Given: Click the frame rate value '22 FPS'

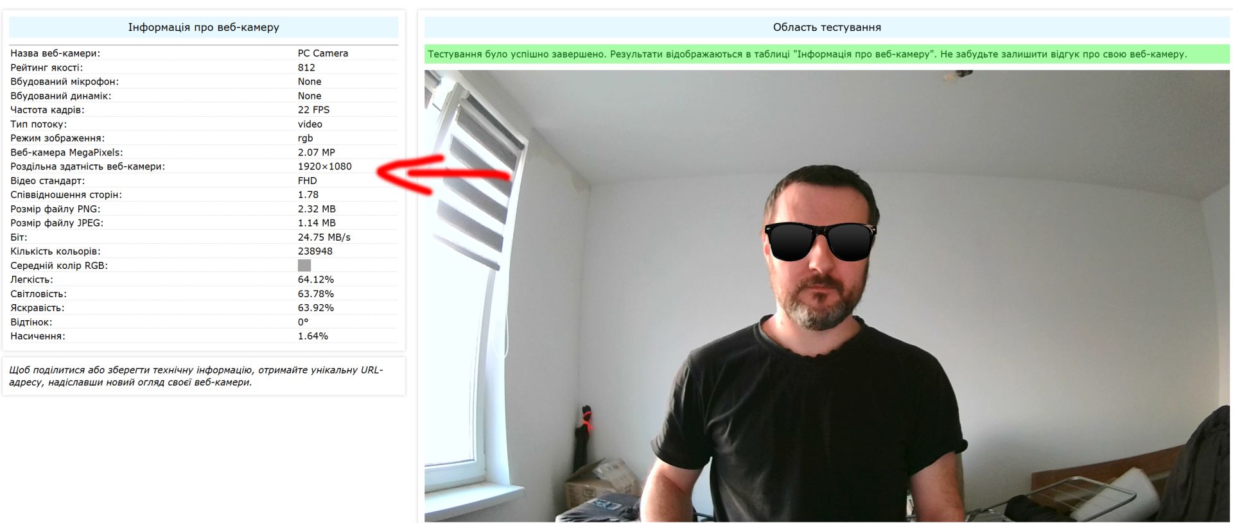Looking at the screenshot, I should click(313, 110).
